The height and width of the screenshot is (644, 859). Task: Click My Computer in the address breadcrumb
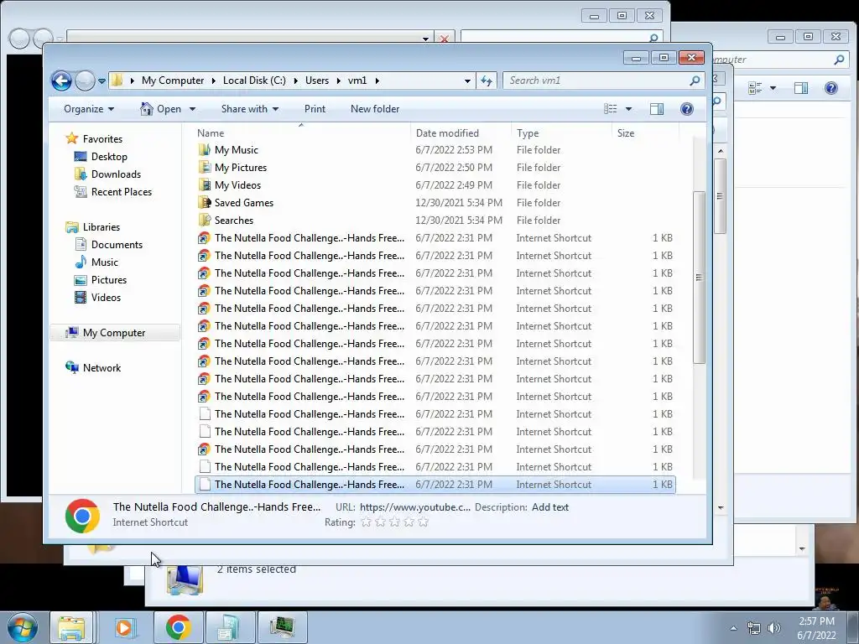173,80
